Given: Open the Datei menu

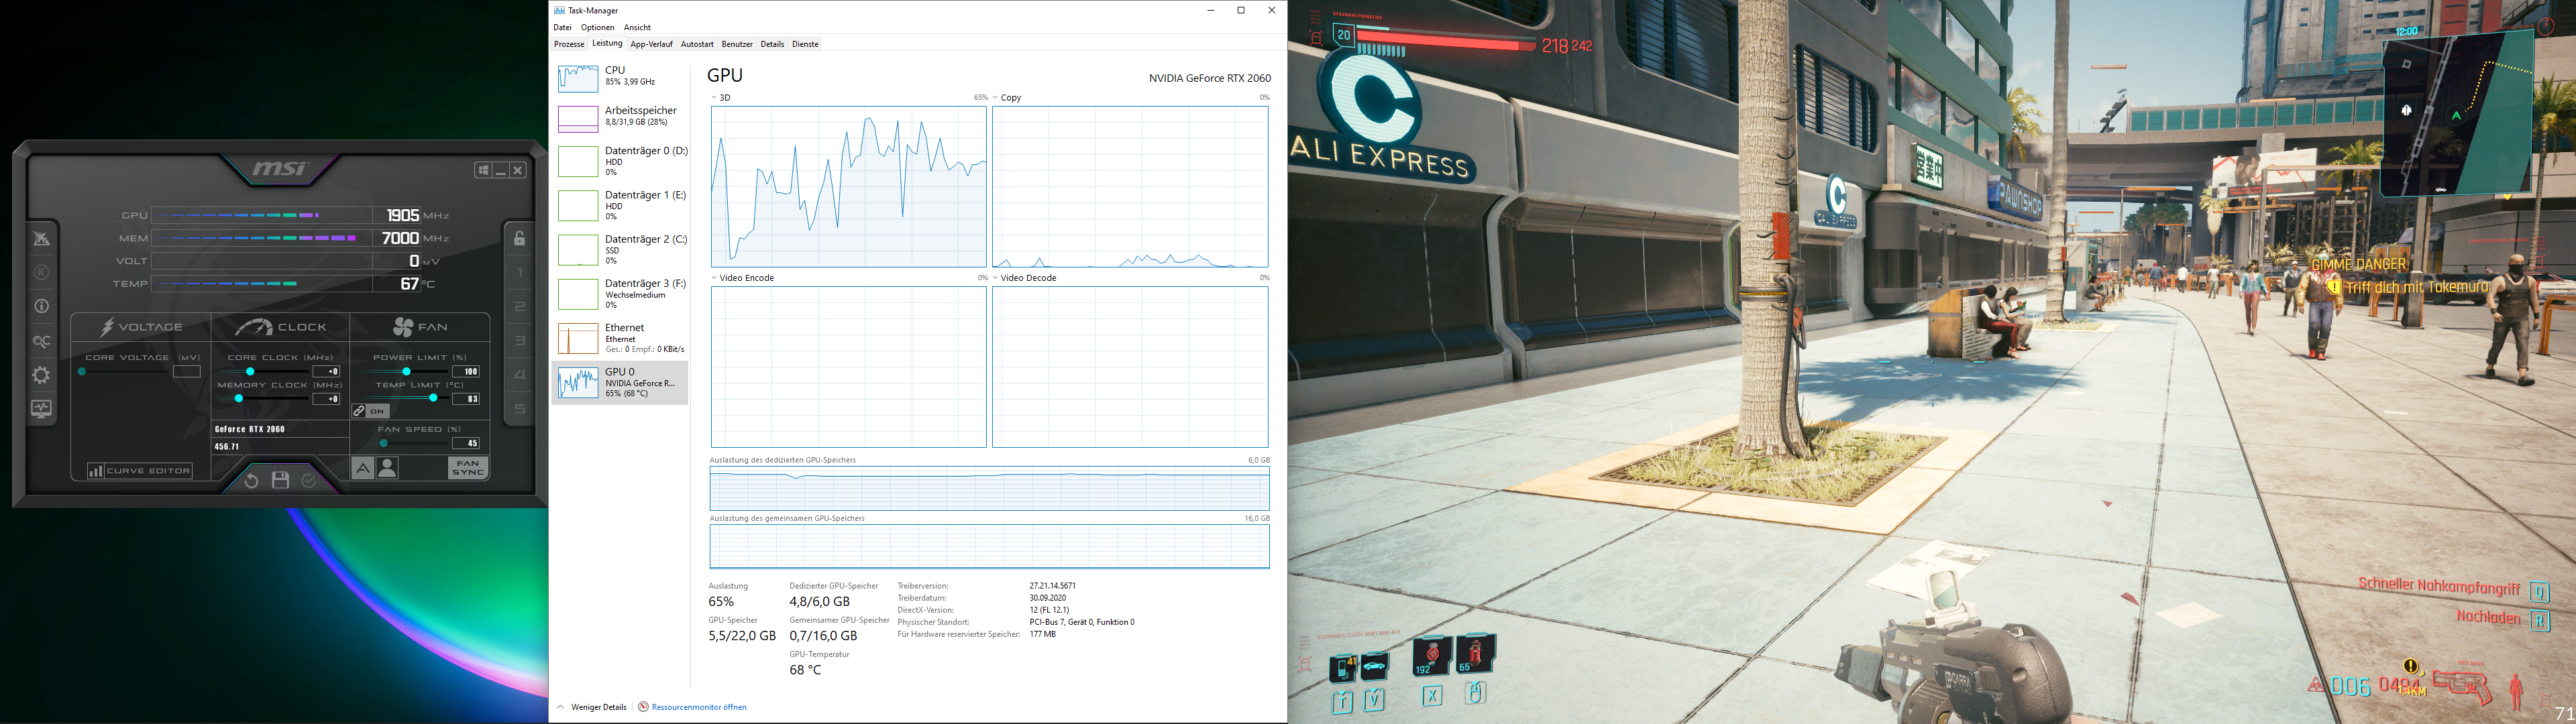Looking at the screenshot, I should pos(563,27).
